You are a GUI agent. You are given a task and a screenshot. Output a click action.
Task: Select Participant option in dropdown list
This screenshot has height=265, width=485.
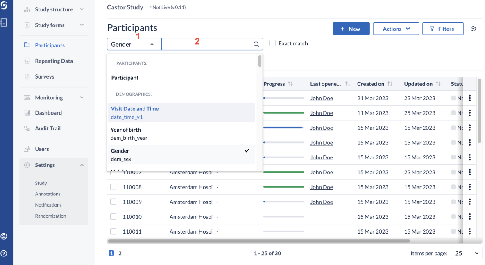(182, 78)
